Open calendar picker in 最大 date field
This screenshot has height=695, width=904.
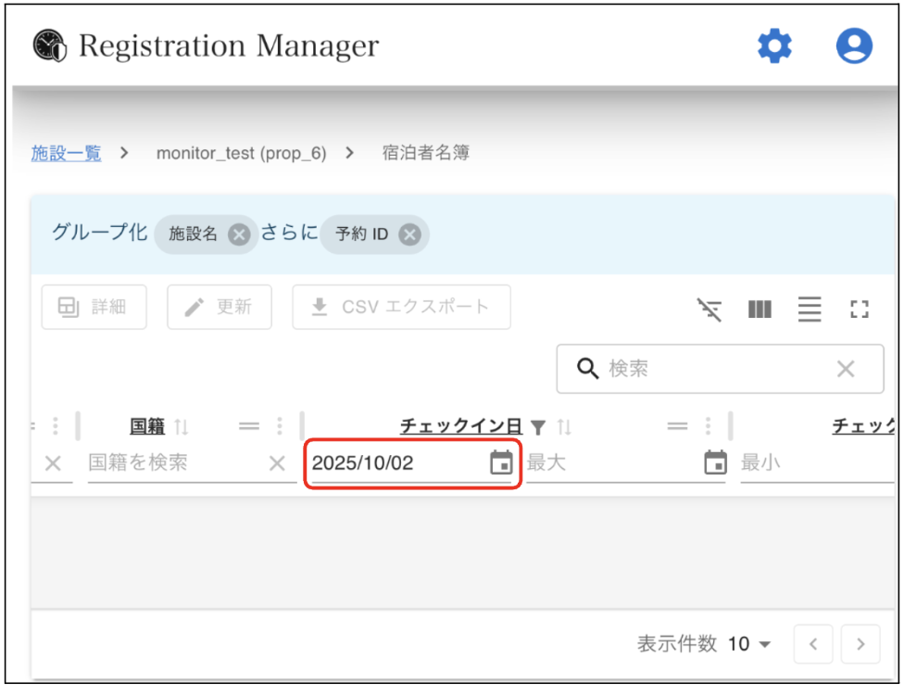tap(715, 462)
